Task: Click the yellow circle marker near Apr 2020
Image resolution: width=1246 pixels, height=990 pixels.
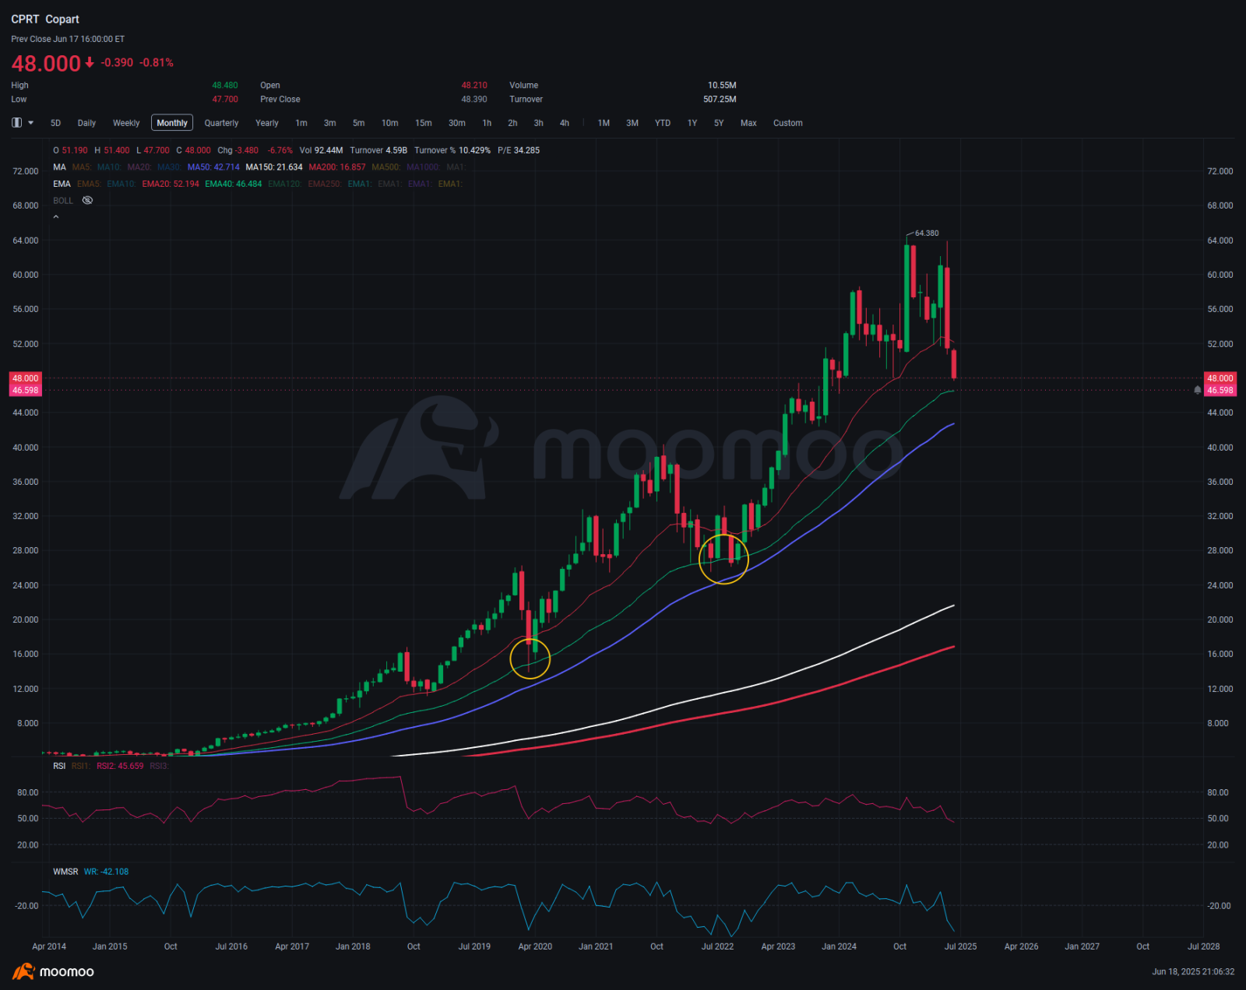Action: coord(530,658)
